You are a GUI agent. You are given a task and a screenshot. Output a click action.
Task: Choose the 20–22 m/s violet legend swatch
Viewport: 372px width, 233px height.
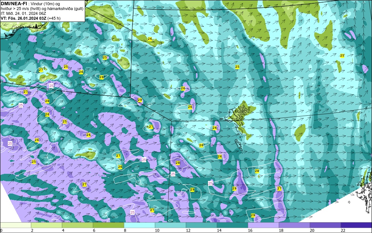pyautogui.click(x=325, y=225)
